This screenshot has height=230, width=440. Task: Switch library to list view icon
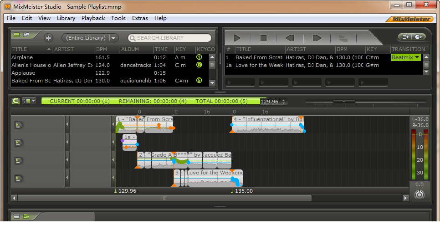point(17,35)
